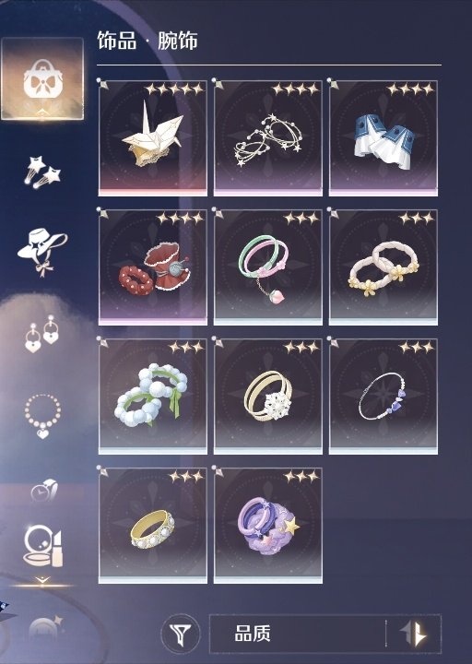Open the pearl necklace category
Screen dimensions: 472x664
[42, 416]
